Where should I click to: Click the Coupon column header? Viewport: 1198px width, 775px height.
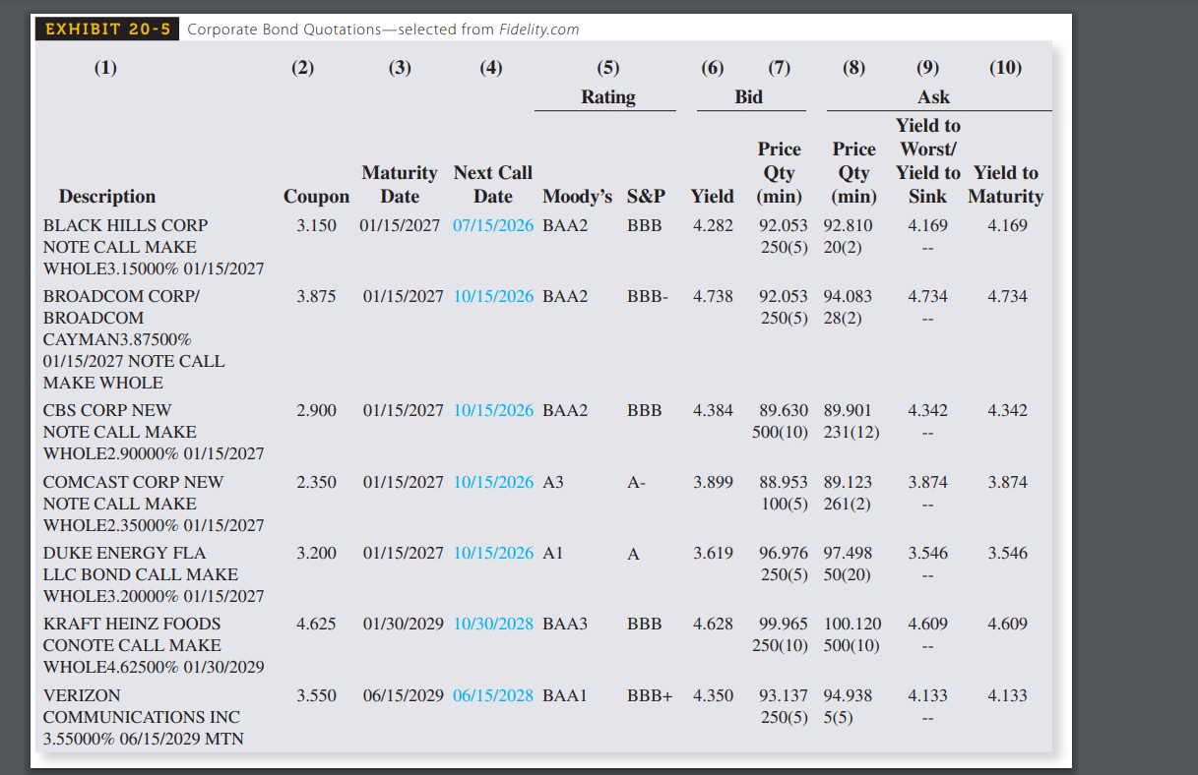click(x=316, y=196)
